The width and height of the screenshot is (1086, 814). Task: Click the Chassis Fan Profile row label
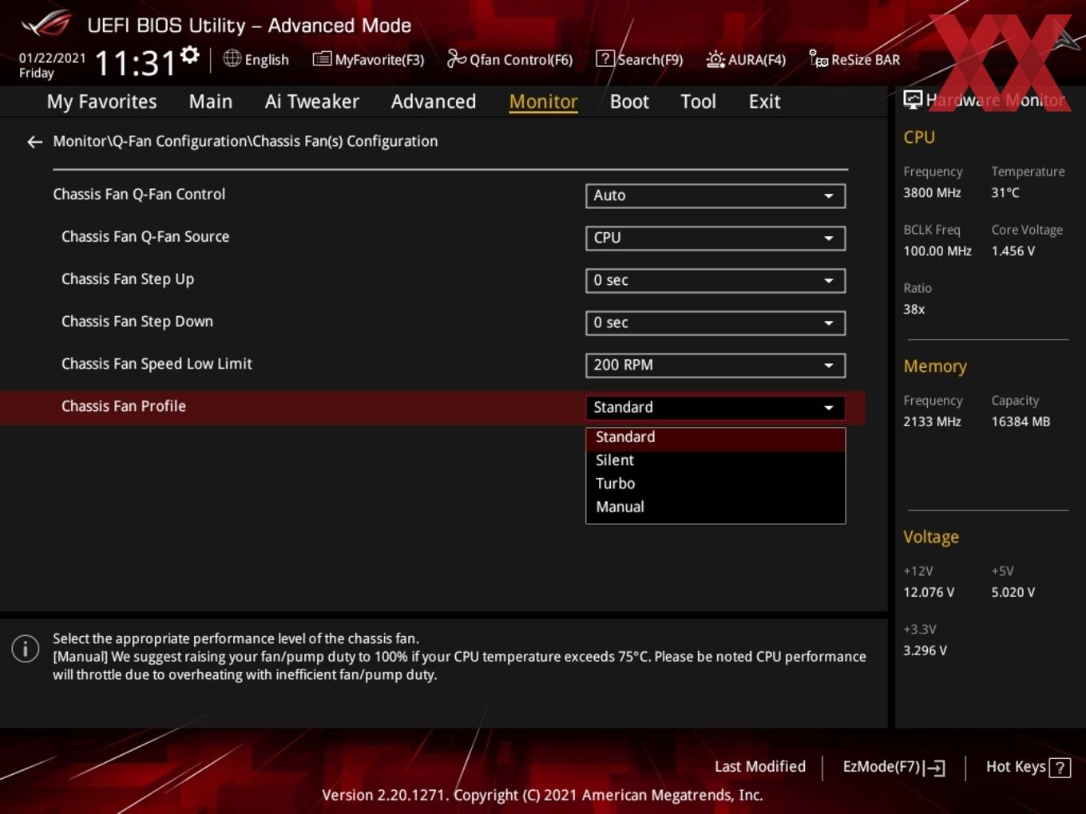124,406
